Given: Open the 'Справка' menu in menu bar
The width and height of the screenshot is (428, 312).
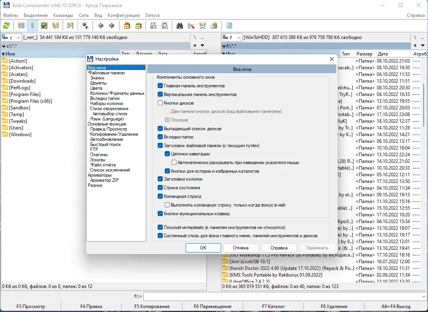Looking at the screenshot, I should pos(415,15).
